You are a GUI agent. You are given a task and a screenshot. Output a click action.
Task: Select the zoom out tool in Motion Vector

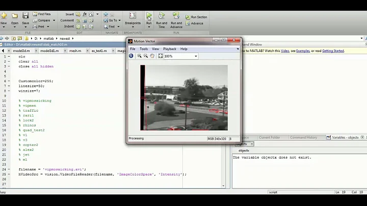click(x=146, y=56)
